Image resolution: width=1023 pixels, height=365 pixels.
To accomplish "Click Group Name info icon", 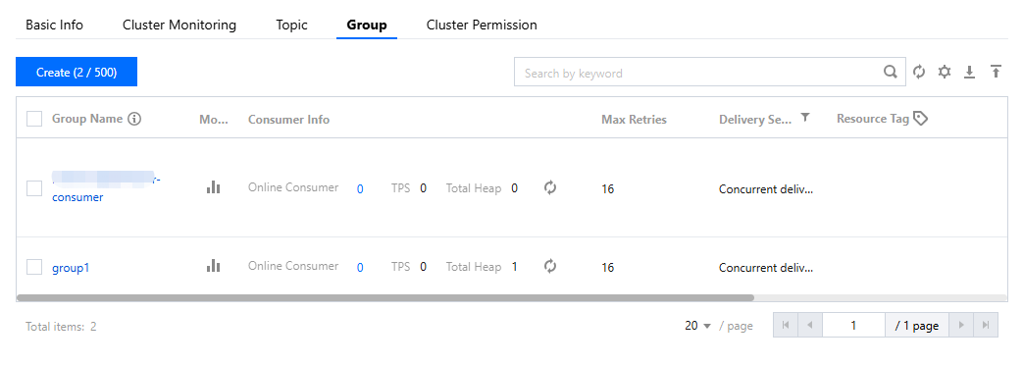I will tap(134, 119).
